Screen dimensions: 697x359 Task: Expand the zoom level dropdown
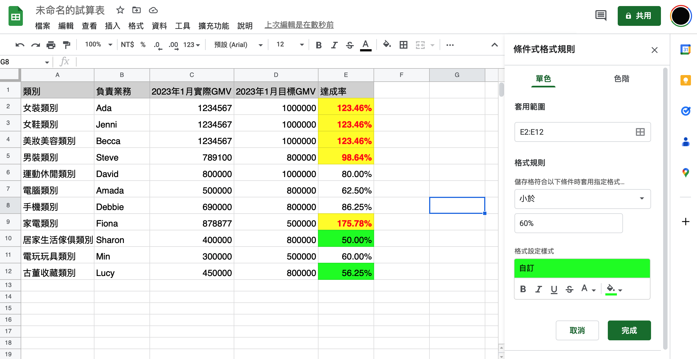(98, 44)
